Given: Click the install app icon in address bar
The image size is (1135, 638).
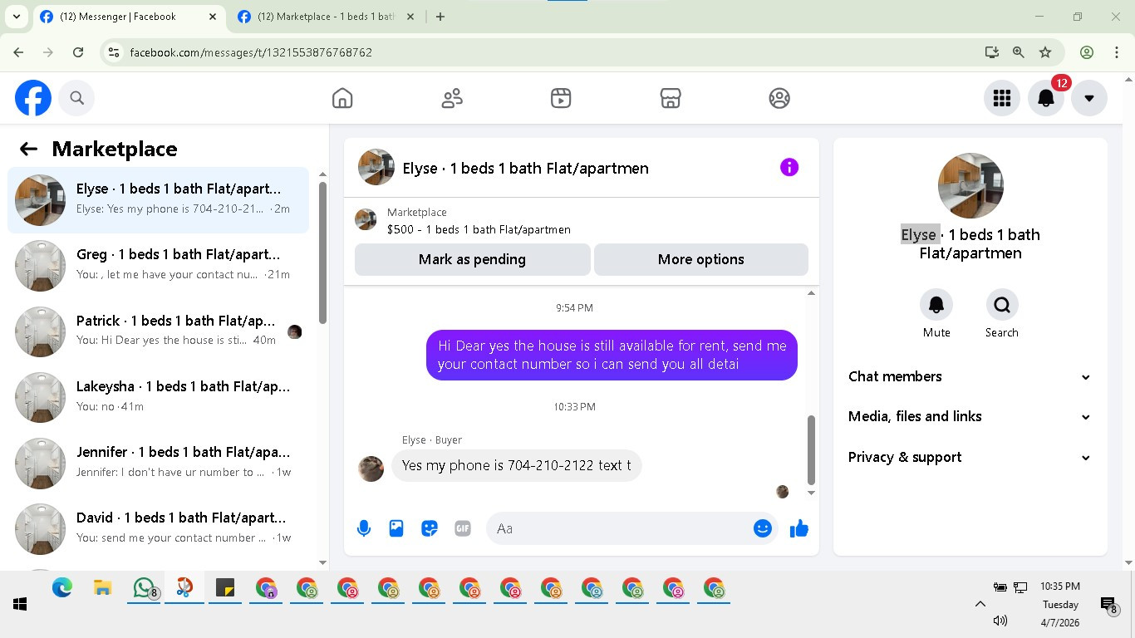Looking at the screenshot, I should pos(991,52).
